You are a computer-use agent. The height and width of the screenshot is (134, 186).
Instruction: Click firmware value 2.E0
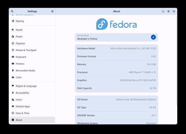pyautogui.click(x=153, y=56)
